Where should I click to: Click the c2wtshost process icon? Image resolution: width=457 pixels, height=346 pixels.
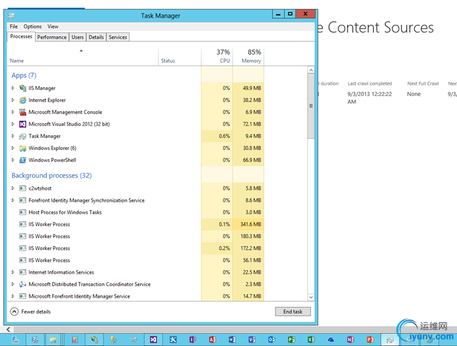(22, 188)
